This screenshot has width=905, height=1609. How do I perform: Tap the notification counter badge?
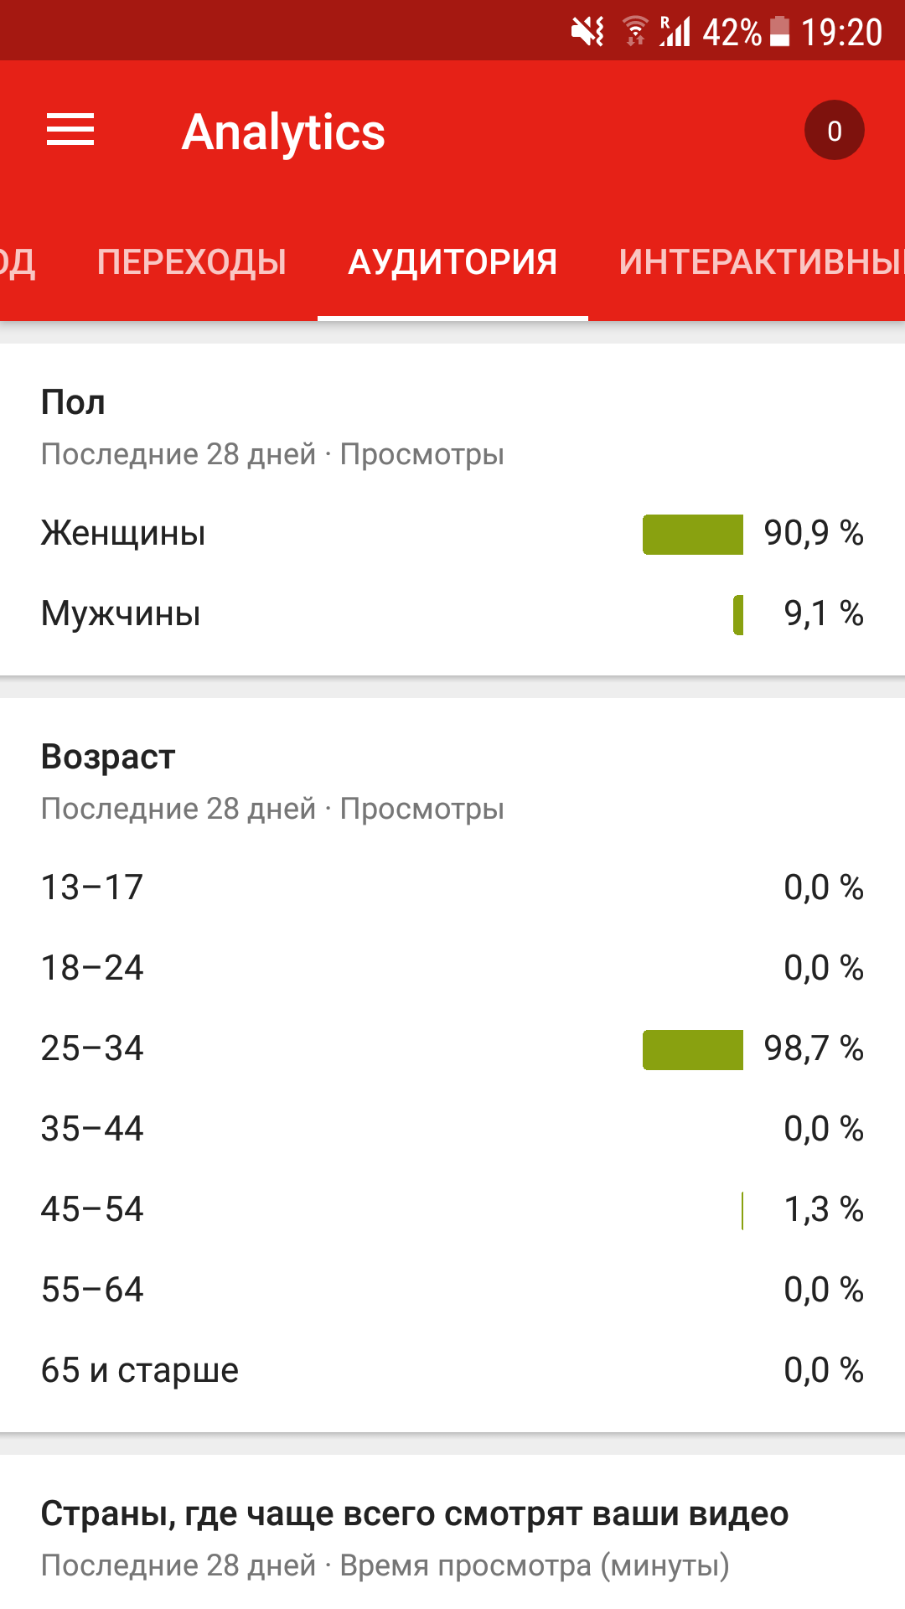coord(834,131)
